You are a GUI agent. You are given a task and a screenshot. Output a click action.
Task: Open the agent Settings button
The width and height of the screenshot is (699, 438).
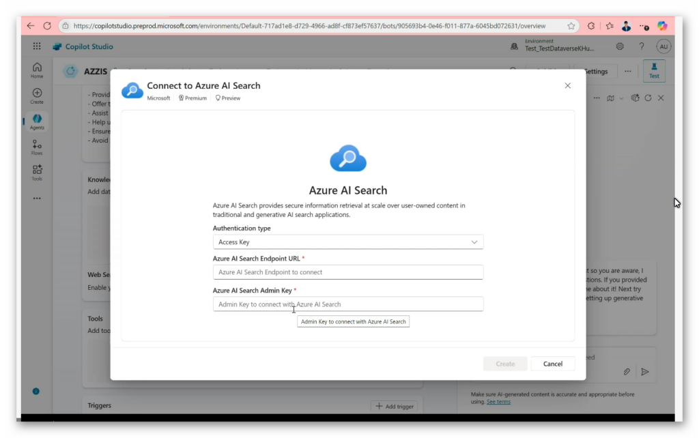coord(595,71)
